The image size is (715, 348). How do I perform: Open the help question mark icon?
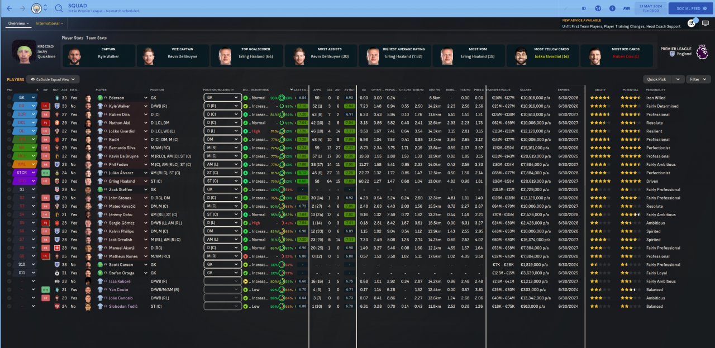pyautogui.click(x=612, y=8)
